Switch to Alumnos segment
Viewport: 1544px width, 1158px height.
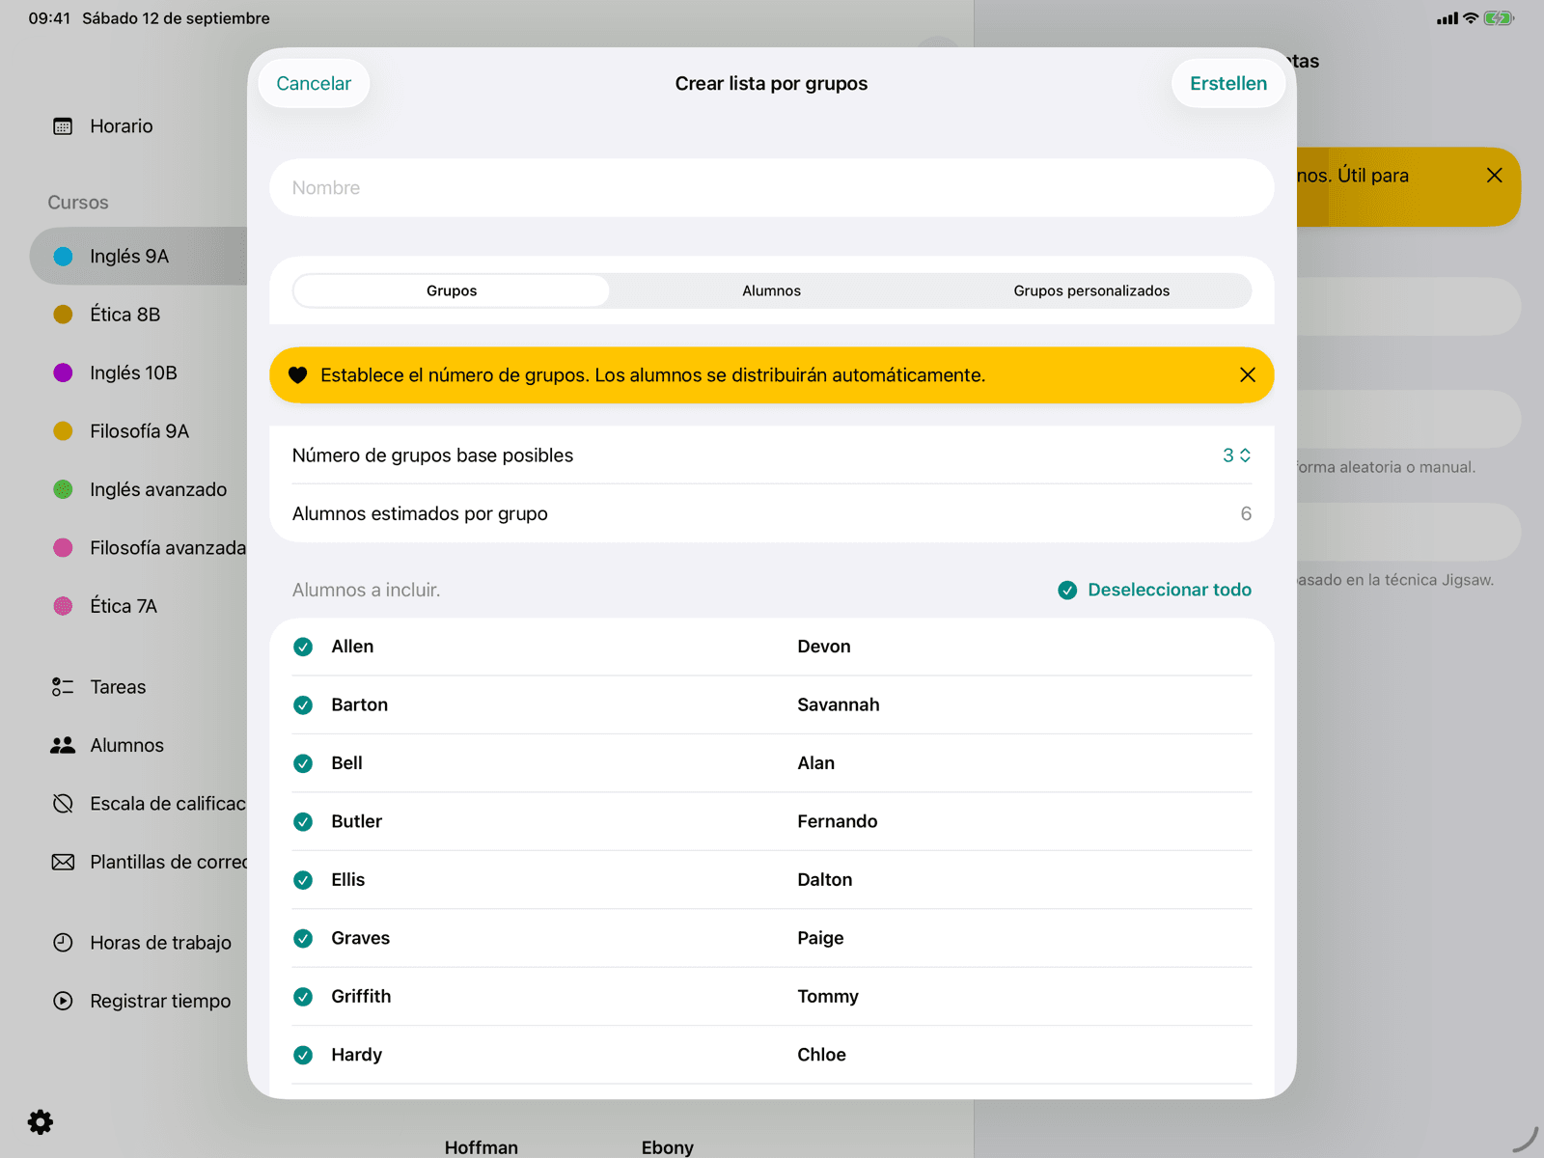click(x=772, y=290)
